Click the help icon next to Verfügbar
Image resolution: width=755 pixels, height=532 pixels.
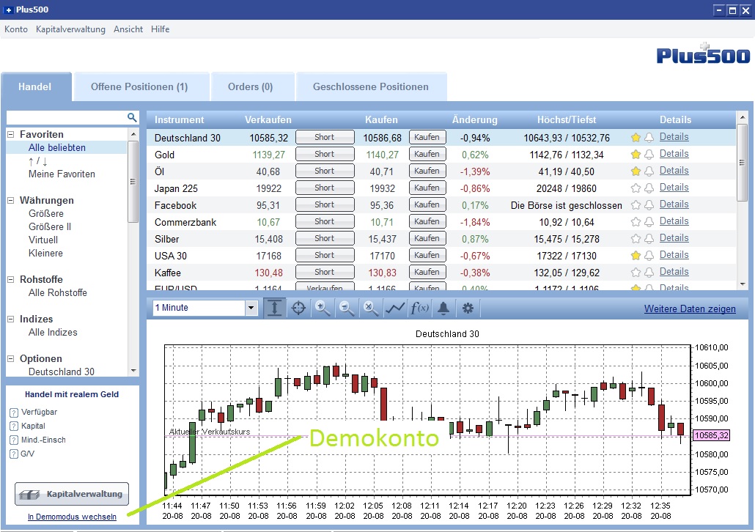14,413
